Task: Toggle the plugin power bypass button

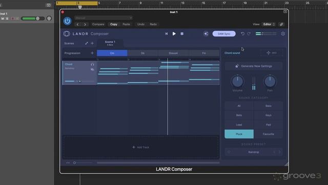Action: 67,21
